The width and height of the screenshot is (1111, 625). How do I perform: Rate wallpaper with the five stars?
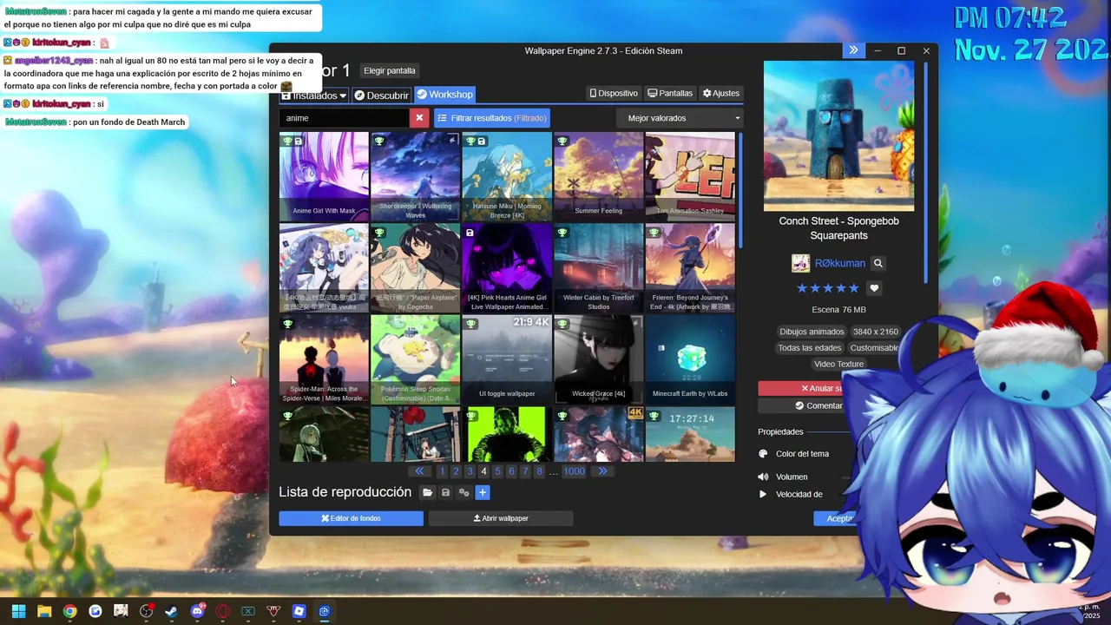827,288
